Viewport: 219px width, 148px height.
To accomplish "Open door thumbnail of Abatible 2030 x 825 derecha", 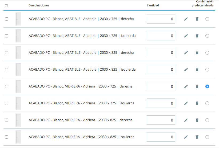I will [18, 52].
